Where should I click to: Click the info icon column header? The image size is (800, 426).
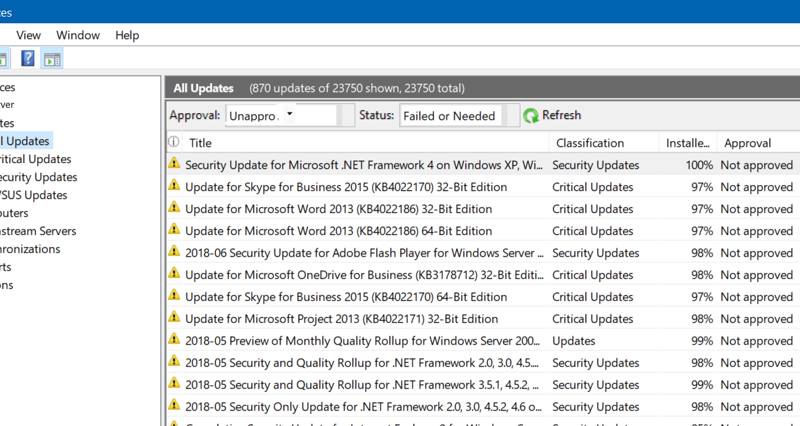coord(173,142)
